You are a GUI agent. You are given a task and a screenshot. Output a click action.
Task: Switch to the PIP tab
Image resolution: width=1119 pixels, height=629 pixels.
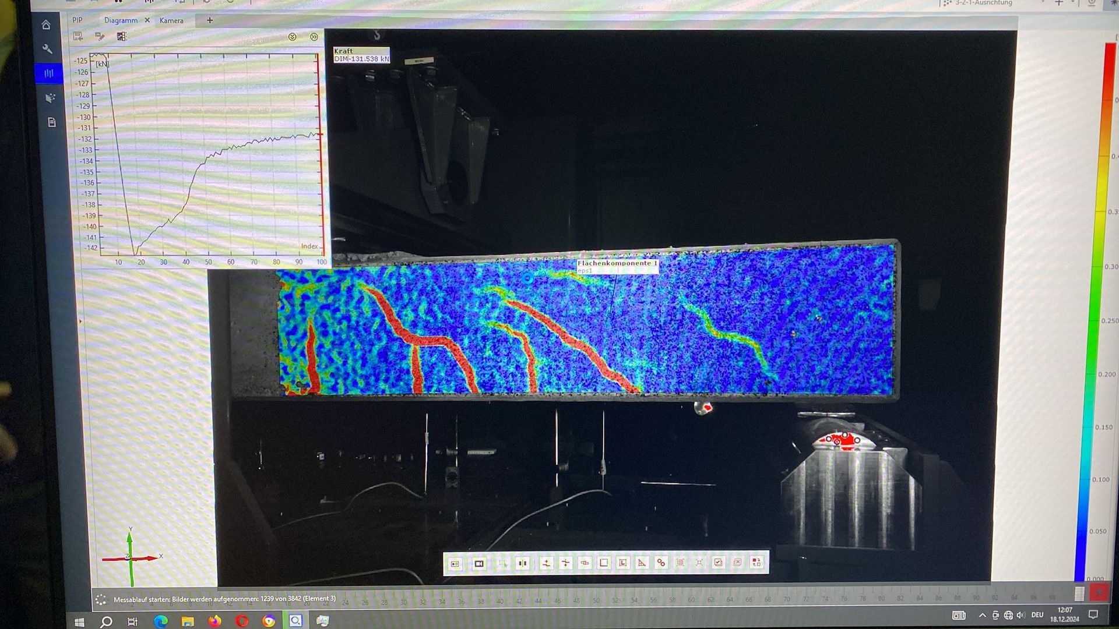pyautogui.click(x=78, y=20)
